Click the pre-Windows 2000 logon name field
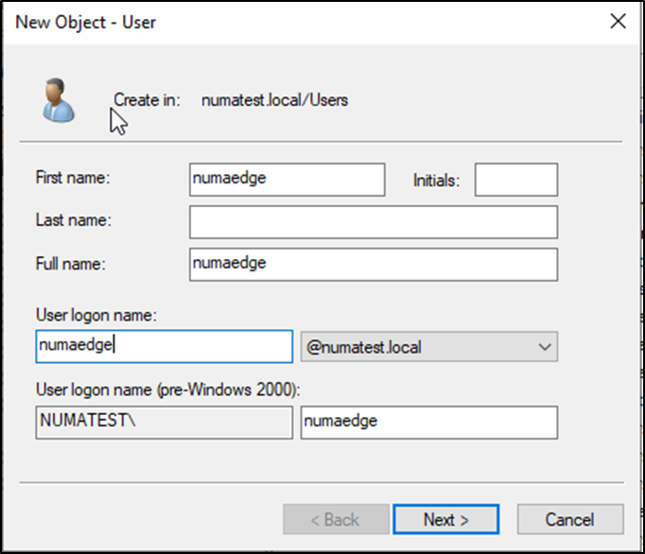The image size is (645, 554). tap(428, 423)
